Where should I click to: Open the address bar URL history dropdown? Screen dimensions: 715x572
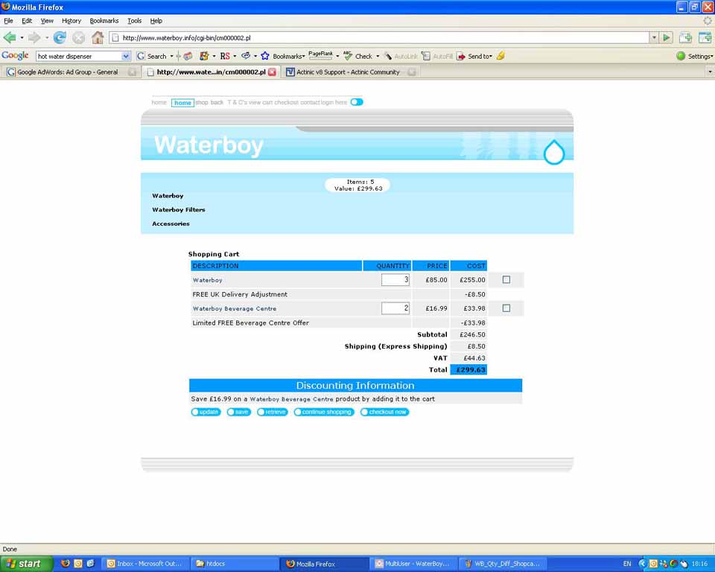click(x=654, y=37)
